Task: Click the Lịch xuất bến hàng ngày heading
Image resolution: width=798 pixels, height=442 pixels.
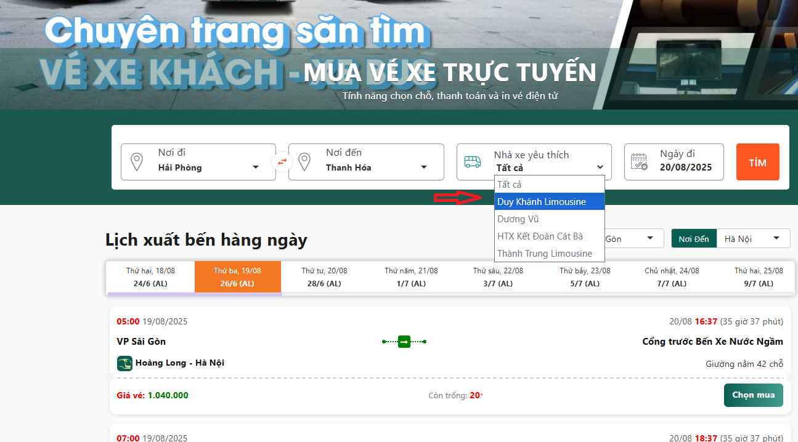Action: tap(206, 239)
